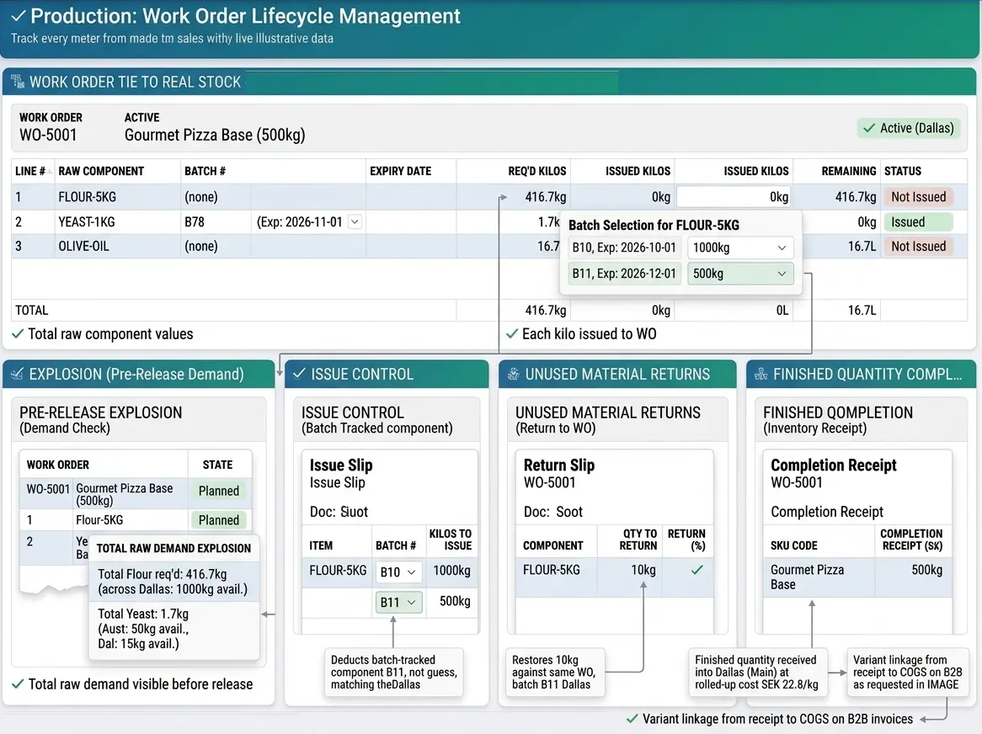
Task: Click the TOTAL RAW DEMAND EXPLOSION popup title
Action: pos(173,548)
